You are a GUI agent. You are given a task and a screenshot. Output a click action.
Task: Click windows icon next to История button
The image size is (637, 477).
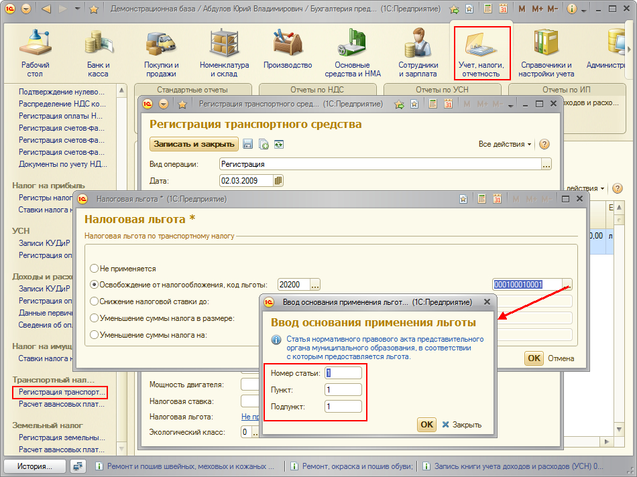coord(78,466)
